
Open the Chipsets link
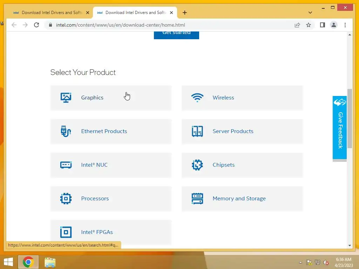click(x=223, y=165)
